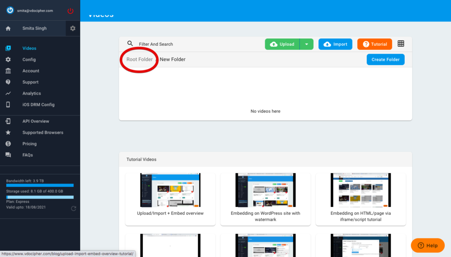The image size is (451, 257).
Task: Click the search magnifier icon
Action: (x=130, y=44)
